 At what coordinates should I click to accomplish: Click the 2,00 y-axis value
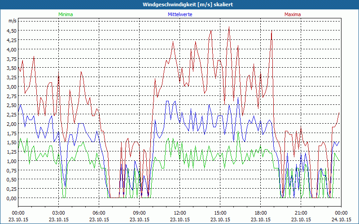(12, 124)
